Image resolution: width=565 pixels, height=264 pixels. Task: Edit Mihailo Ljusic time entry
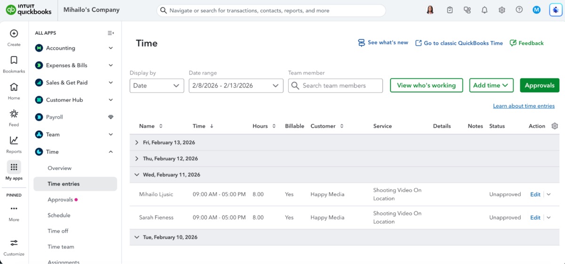(535, 194)
